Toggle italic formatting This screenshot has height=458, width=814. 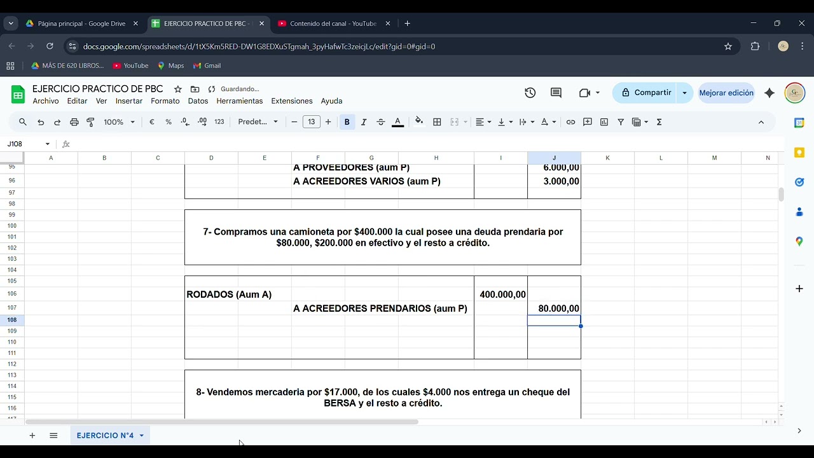(364, 122)
